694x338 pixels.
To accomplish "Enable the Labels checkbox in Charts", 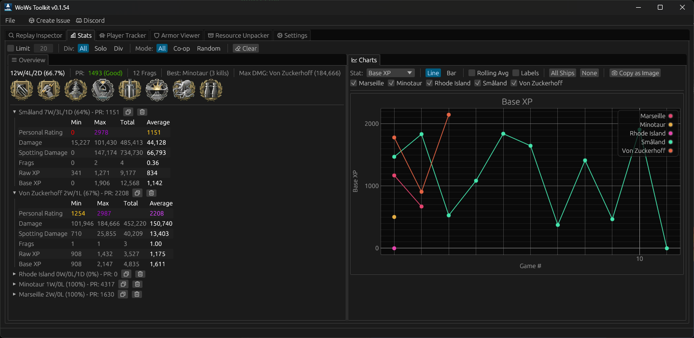I will click(516, 73).
